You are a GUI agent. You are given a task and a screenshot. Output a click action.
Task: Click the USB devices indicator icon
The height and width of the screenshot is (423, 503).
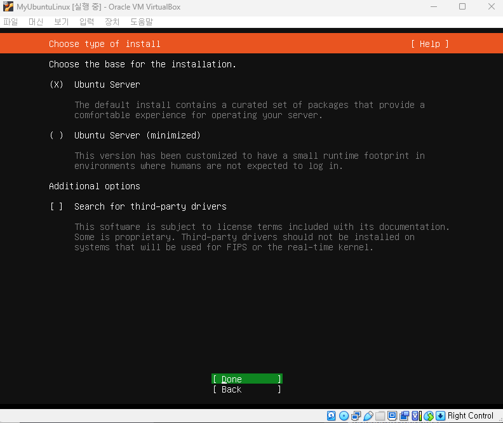368,416
